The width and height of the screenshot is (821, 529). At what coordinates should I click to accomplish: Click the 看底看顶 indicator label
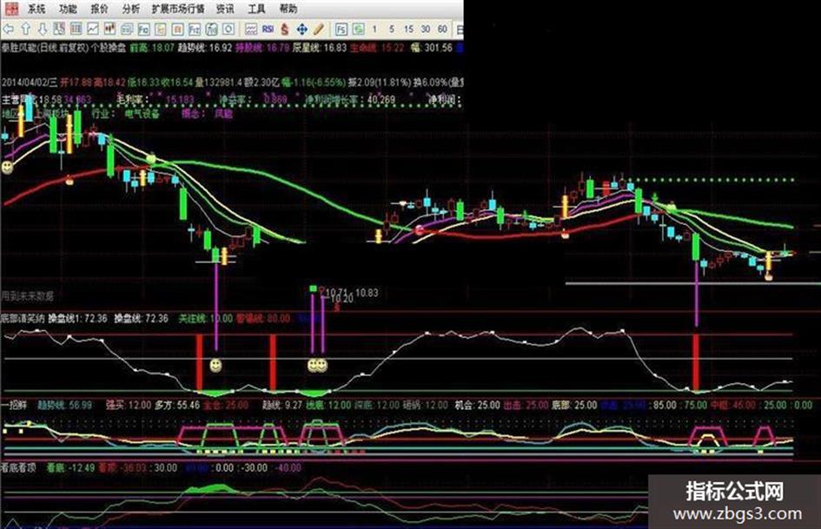point(18,467)
